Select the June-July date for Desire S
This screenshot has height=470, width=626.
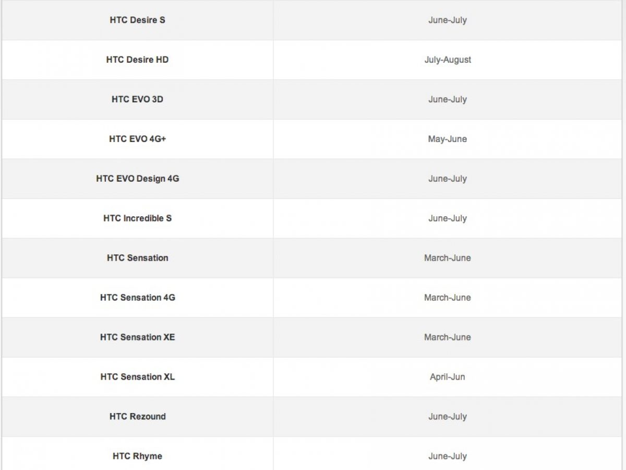pyautogui.click(x=448, y=20)
